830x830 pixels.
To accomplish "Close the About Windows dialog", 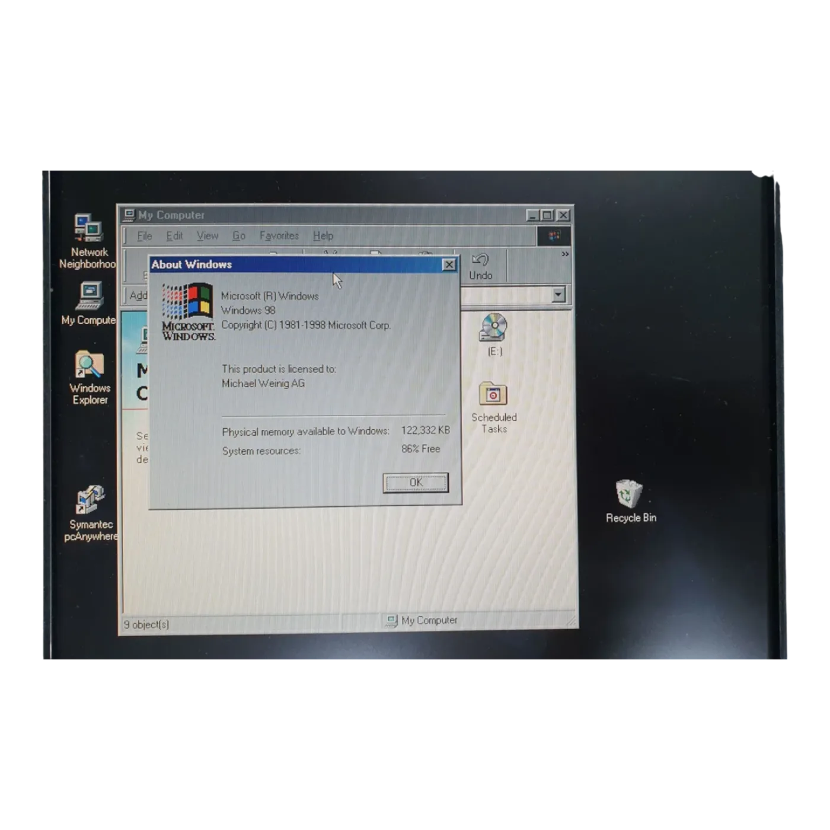I will click(x=449, y=264).
